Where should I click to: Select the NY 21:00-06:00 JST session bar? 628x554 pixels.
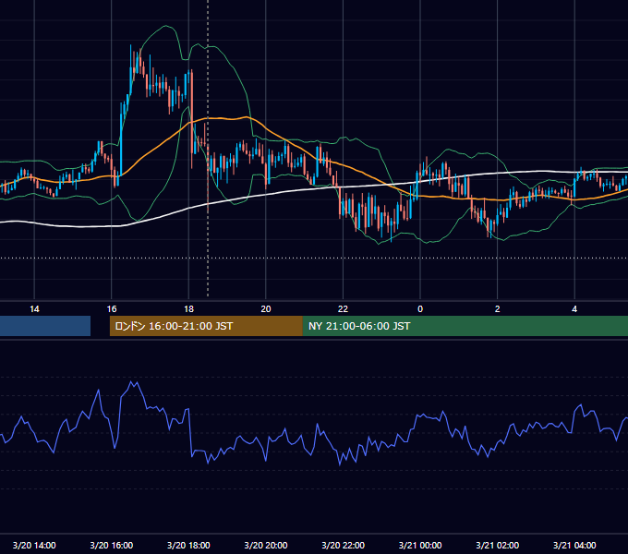(x=465, y=326)
